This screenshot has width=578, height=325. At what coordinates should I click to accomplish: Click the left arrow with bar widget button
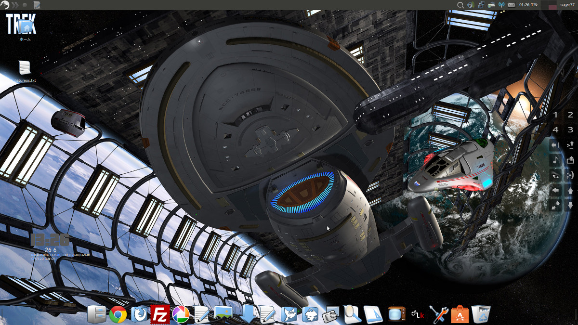coord(555,145)
